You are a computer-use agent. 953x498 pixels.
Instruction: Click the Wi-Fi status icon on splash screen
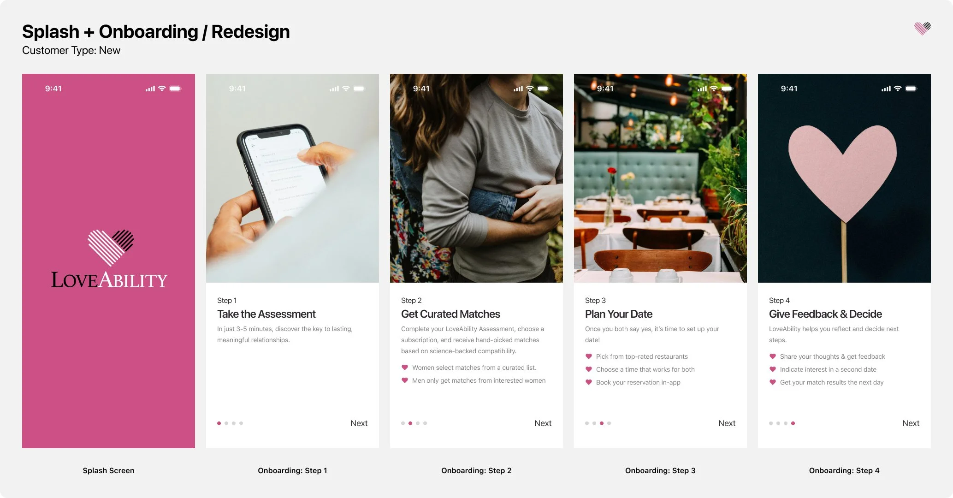(x=162, y=89)
